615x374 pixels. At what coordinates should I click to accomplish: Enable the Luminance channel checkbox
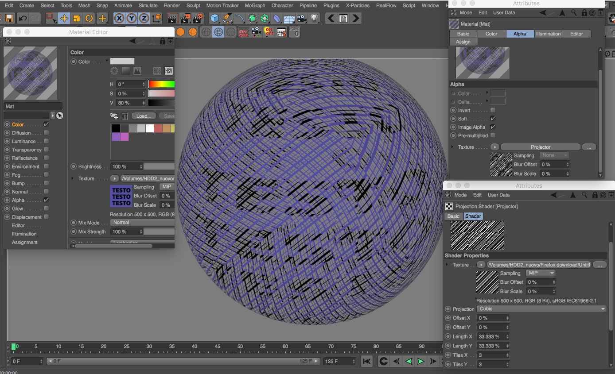tap(46, 141)
